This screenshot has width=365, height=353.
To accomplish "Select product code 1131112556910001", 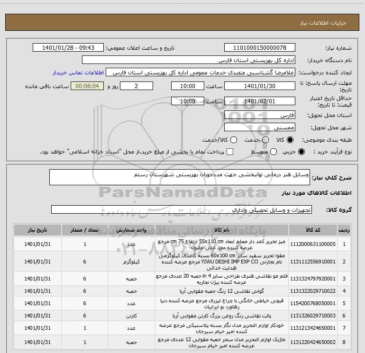I will (x=313, y=262).
